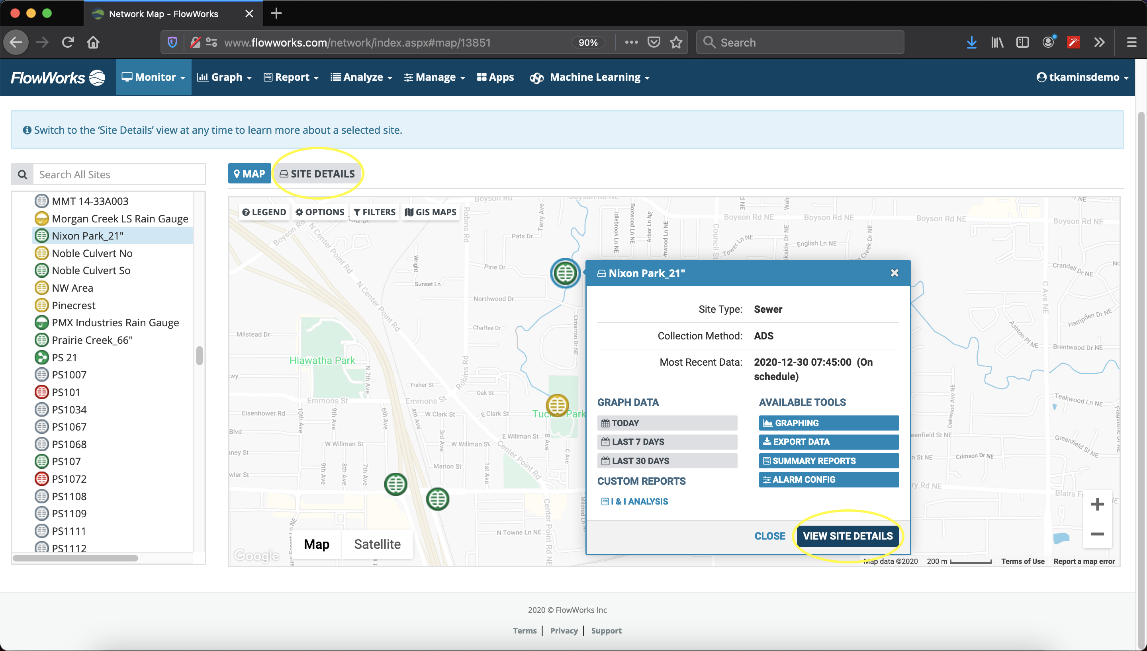Open ALARM CONFIG
1147x651 pixels.
828,480
